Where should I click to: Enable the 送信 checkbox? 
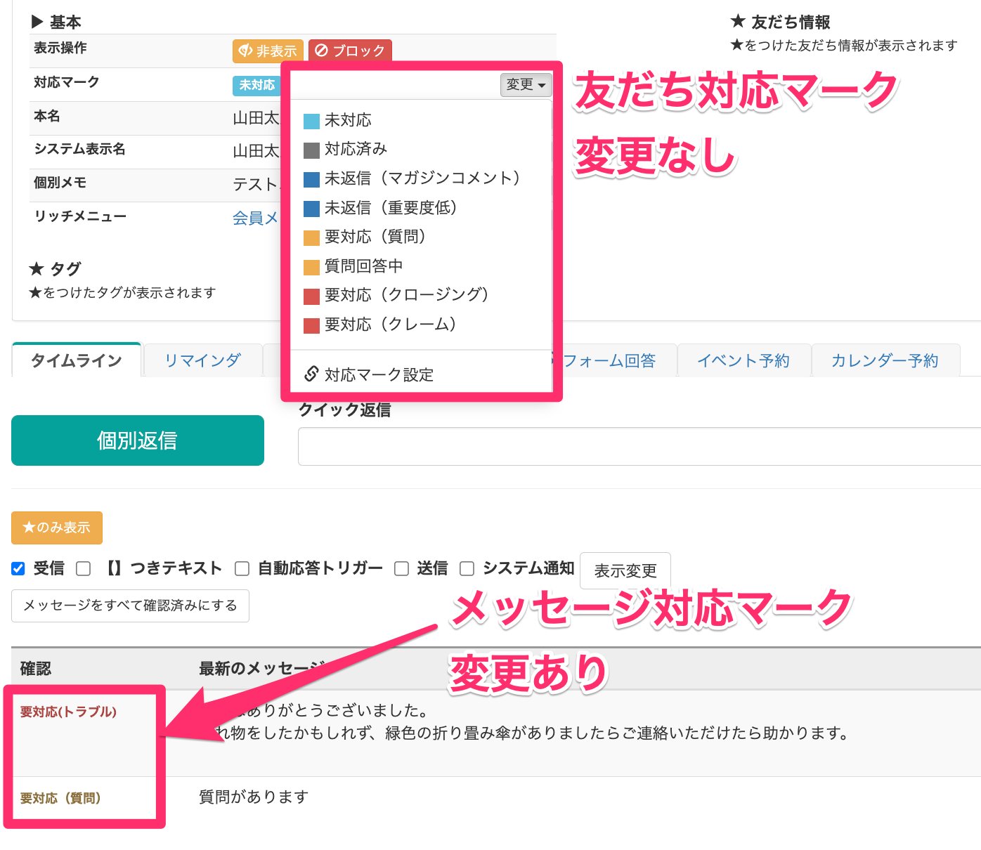click(401, 568)
